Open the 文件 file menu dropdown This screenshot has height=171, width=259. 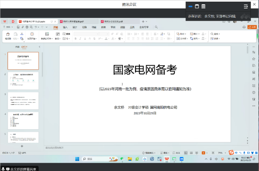pos(8,27)
